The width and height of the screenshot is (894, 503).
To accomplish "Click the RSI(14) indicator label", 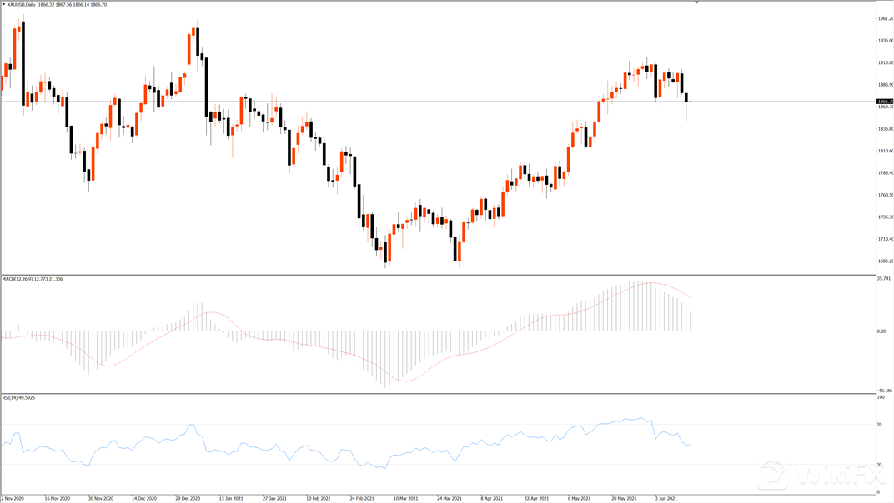I will tap(12, 398).
